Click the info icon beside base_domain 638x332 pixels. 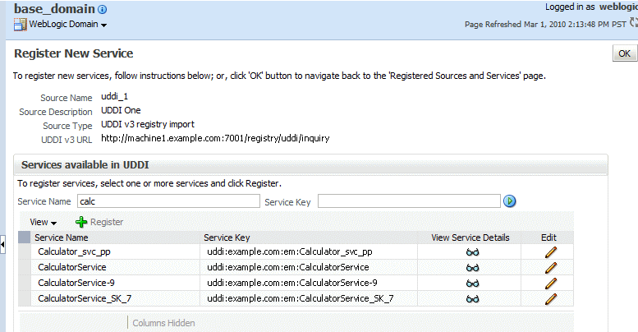click(x=103, y=10)
